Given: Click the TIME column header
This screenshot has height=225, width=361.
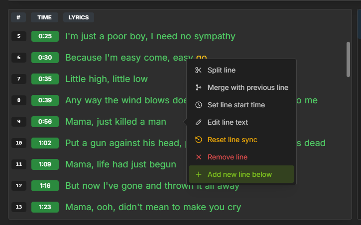Looking at the screenshot, I should [x=44, y=17].
